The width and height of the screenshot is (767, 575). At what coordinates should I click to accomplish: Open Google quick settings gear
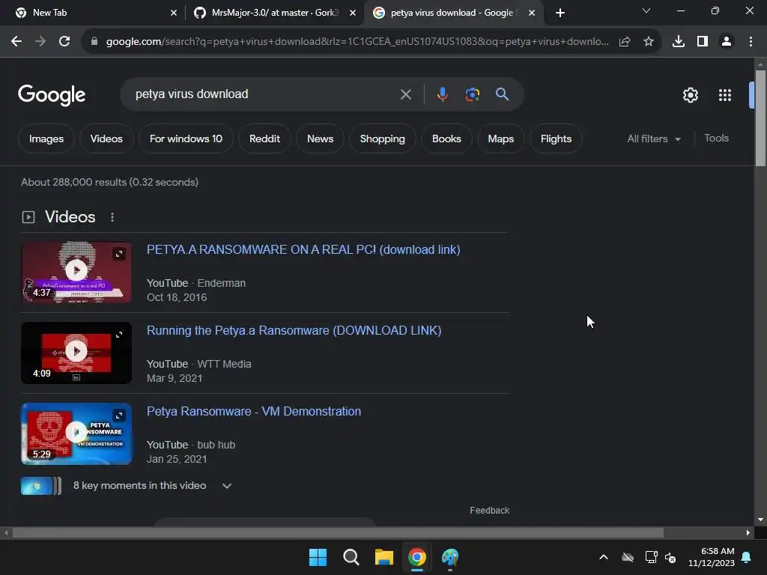pyautogui.click(x=690, y=95)
